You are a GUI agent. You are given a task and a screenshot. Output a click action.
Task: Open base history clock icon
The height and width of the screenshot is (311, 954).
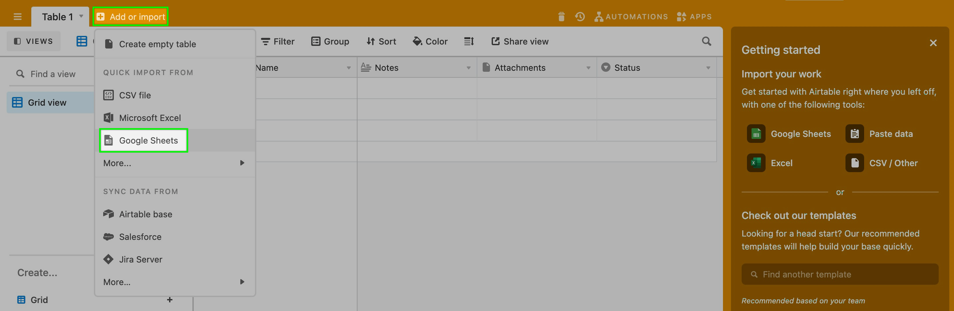580,17
